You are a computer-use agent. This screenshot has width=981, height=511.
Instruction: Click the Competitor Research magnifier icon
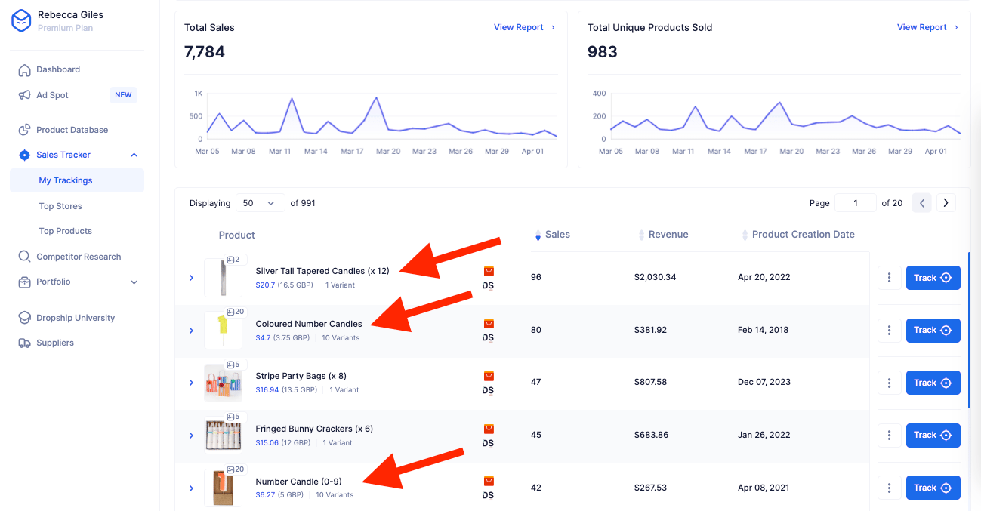click(x=24, y=257)
